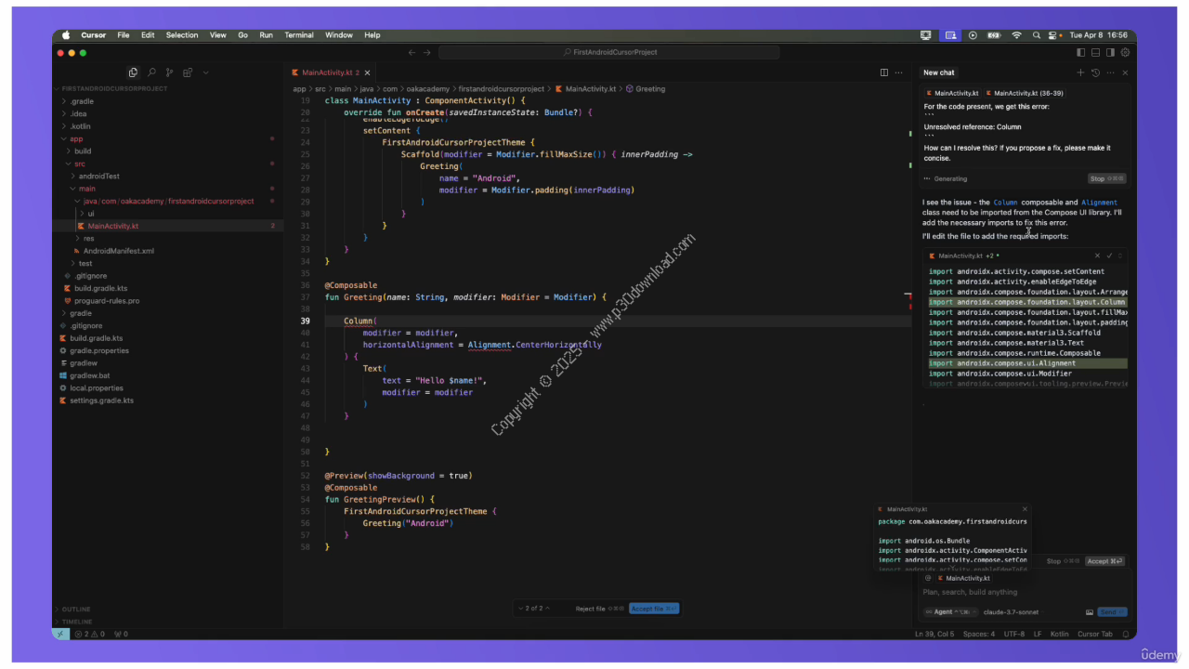The width and height of the screenshot is (1189, 669).
Task: Close the chat panel
Action: [x=1125, y=72]
